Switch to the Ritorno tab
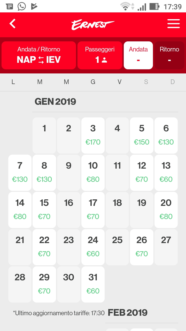Image resolution: width=186 pixels, height=331 pixels. 169,55
